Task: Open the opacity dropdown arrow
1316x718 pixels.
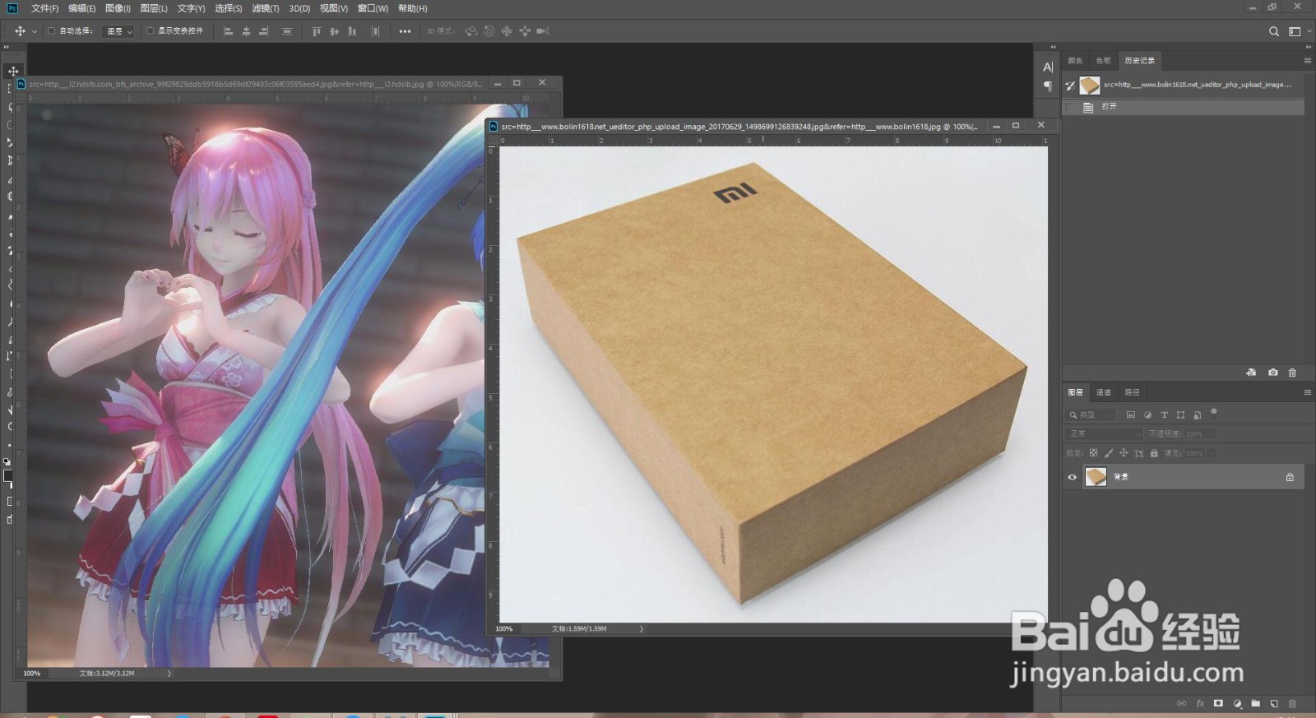Action: click(x=1212, y=433)
